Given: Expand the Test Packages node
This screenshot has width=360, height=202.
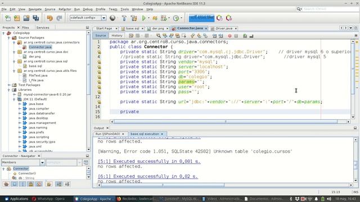Looking at the screenshot, I should [x=9, y=85].
